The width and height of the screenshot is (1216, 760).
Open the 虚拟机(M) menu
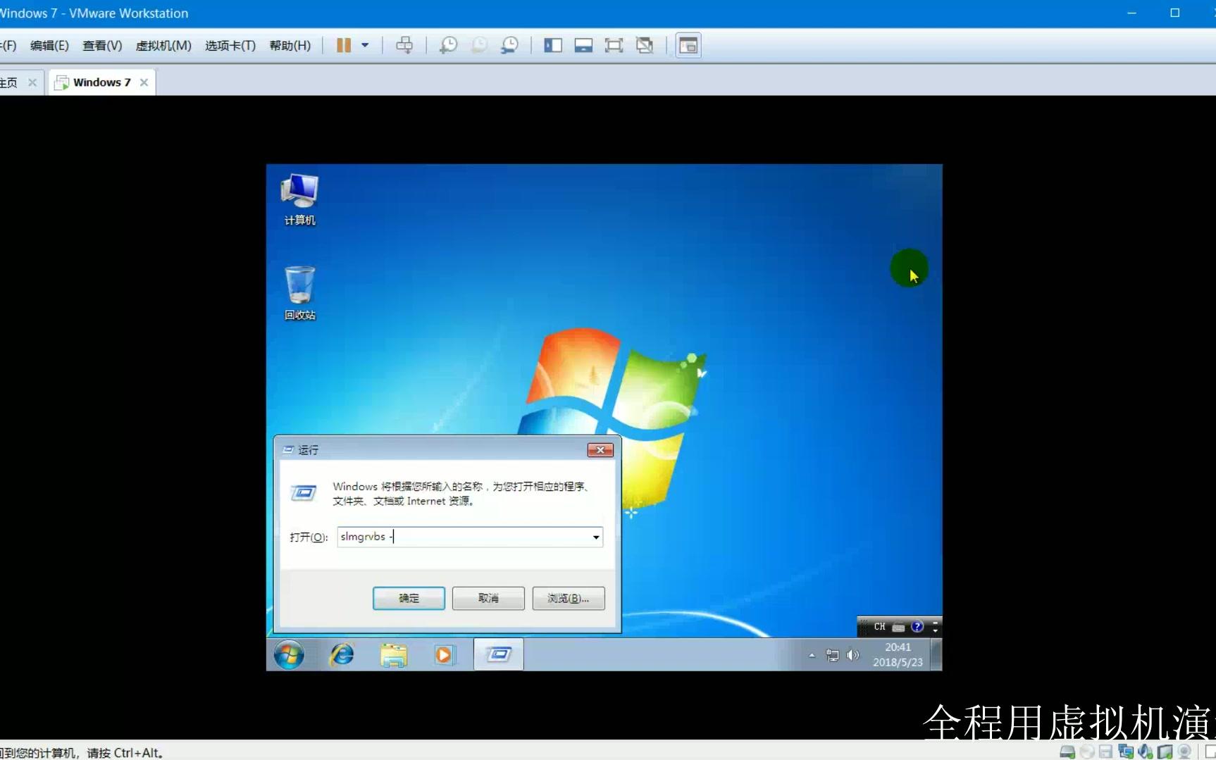tap(163, 45)
